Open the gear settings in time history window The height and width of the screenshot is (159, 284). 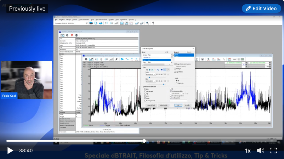[86, 59]
